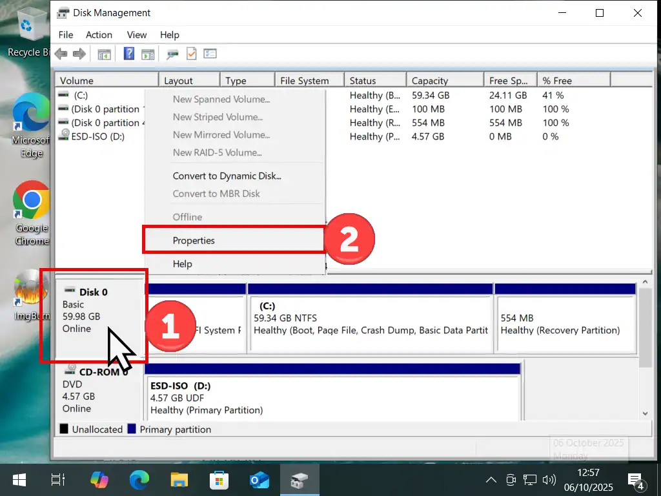Show hidden icons in system tray

point(491,480)
